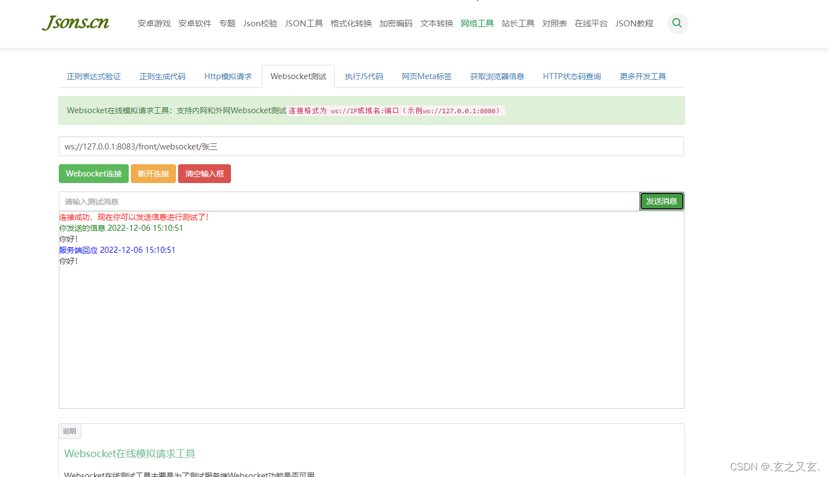Click the Jsons.cn logo

click(75, 23)
